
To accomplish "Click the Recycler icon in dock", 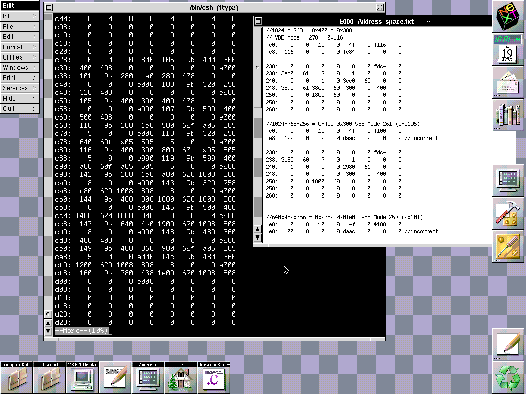I will [509, 378].
